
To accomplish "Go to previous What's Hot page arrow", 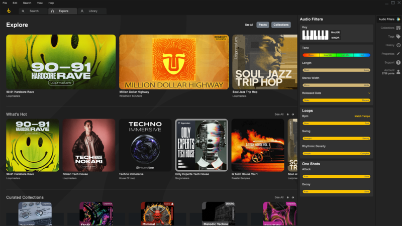I will pos(288,115).
